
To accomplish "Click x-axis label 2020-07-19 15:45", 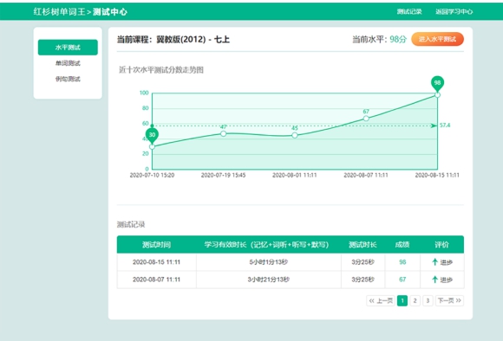I will [x=223, y=175].
